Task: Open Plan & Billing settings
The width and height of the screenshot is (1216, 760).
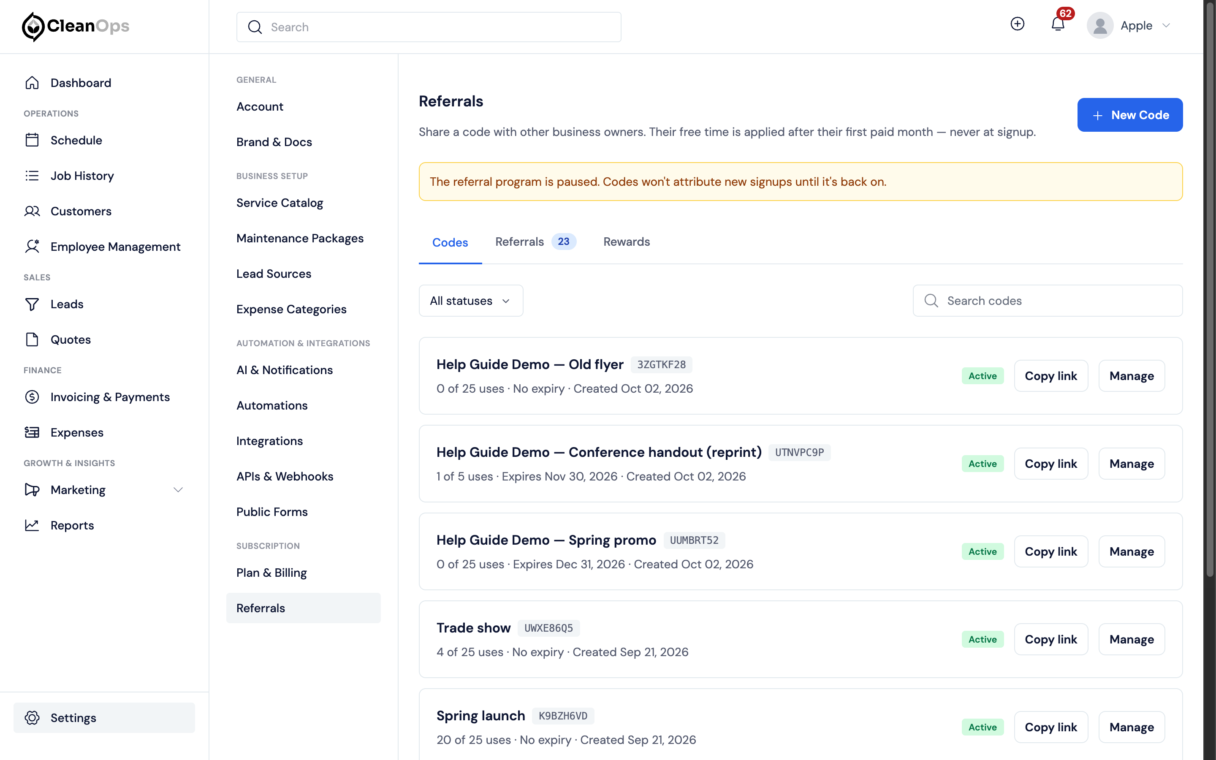Action: point(271,573)
